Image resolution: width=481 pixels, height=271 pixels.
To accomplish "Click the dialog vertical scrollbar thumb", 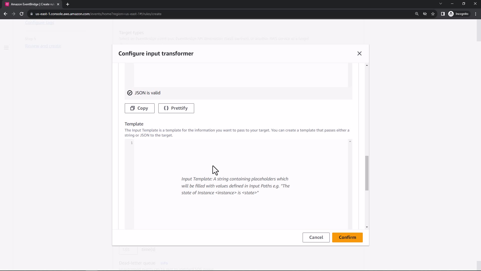I will pyautogui.click(x=367, y=173).
